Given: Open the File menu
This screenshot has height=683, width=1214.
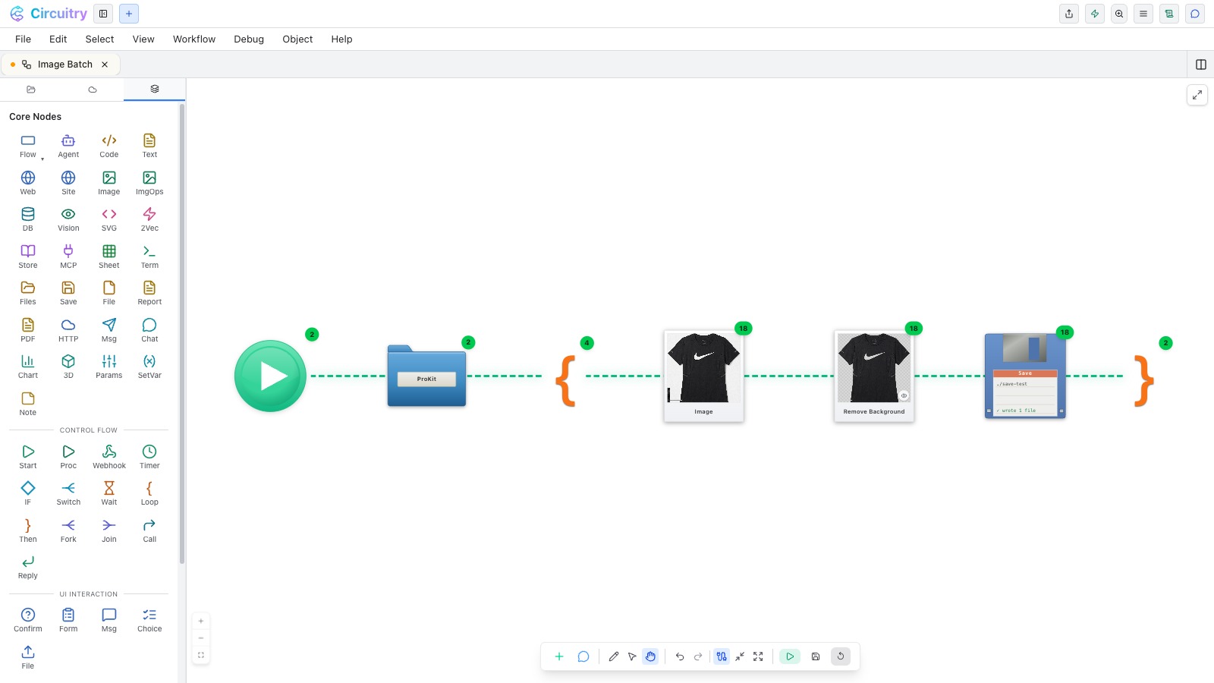Looking at the screenshot, I should click(24, 39).
